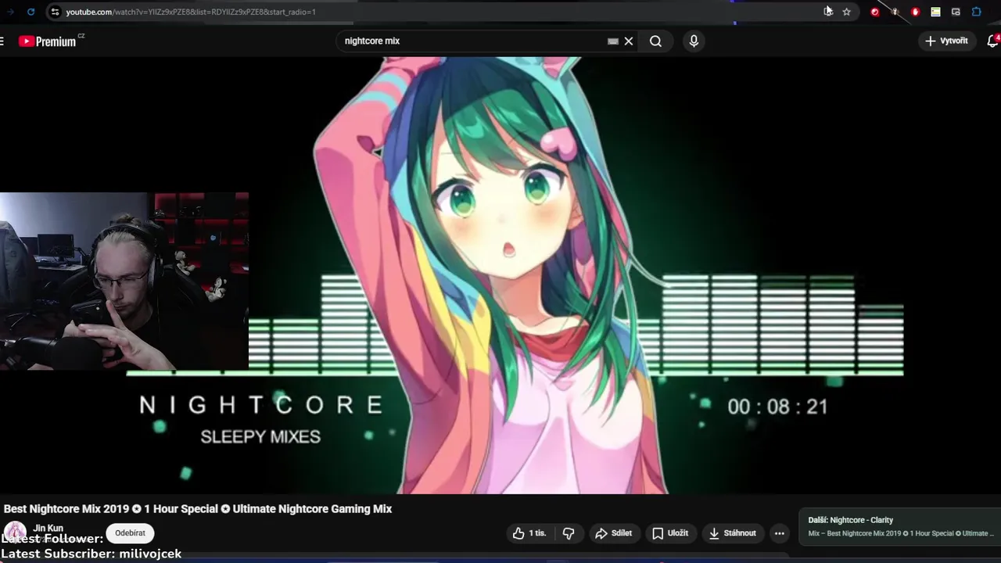Open the media control icon in the browser toolbar

956,12
